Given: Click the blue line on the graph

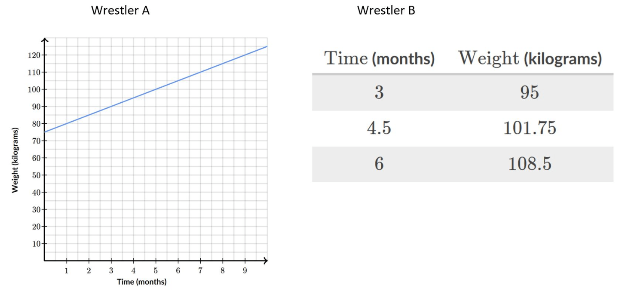Looking at the screenshot, I should pos(156,89).
